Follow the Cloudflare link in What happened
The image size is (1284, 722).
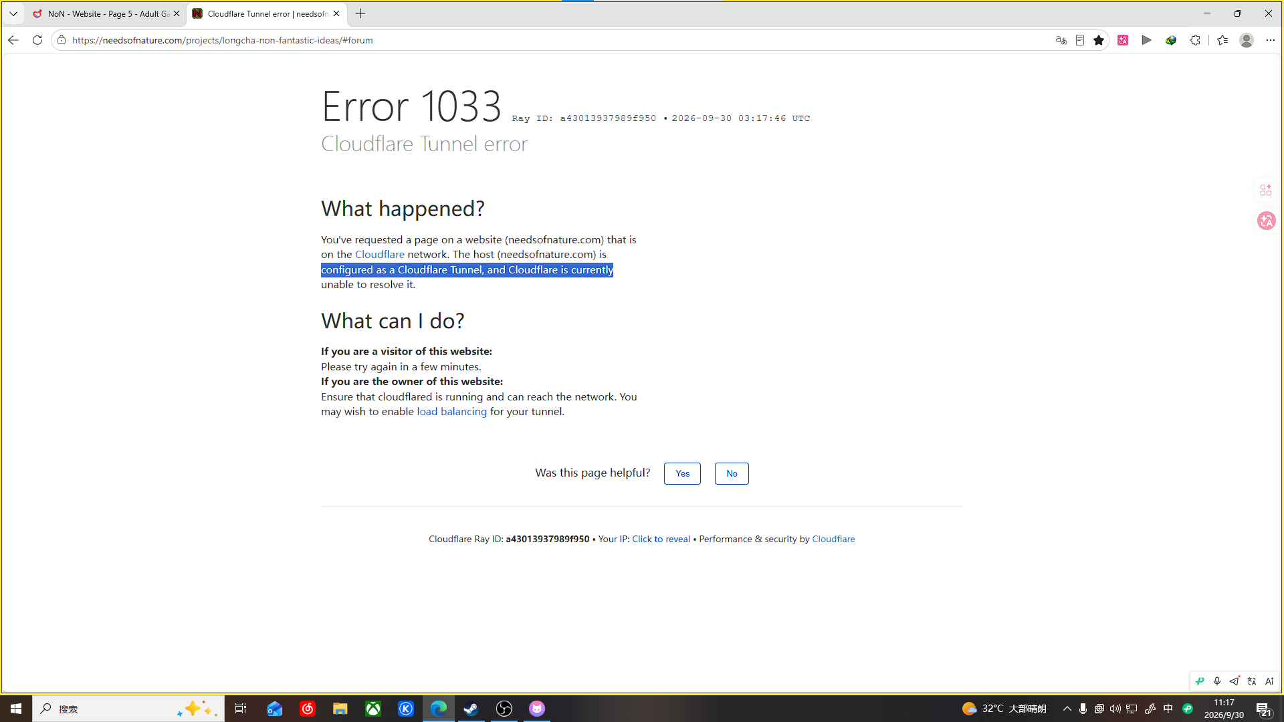click(379, 255)
